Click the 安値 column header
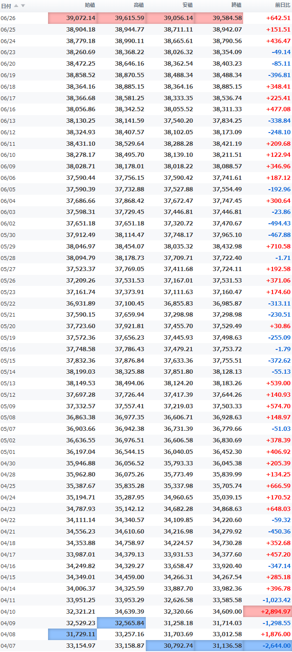This screenshot has height=652, width=292. coord(187,5)
